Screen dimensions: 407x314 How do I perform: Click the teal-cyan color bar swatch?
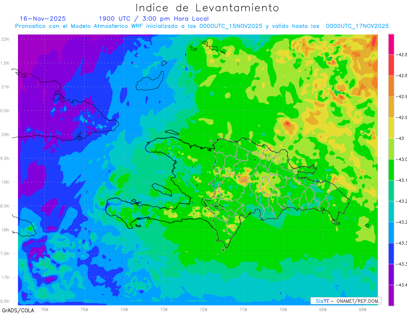pyautogui.click(x=391, y=211)
